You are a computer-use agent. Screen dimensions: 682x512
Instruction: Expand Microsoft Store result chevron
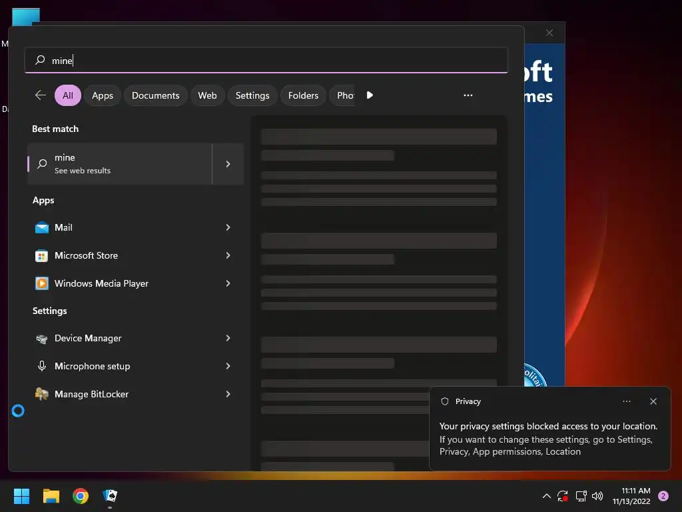(x=228, y=255)
